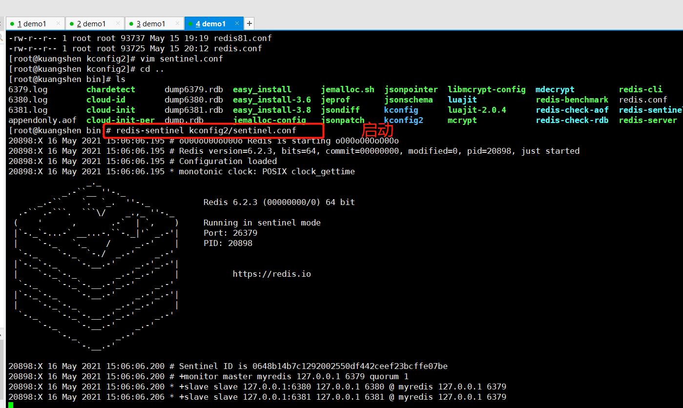Click redis-benchmark in the ls output

pos(572,100)
